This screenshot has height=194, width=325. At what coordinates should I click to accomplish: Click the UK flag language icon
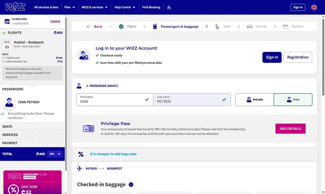[314, 7]
